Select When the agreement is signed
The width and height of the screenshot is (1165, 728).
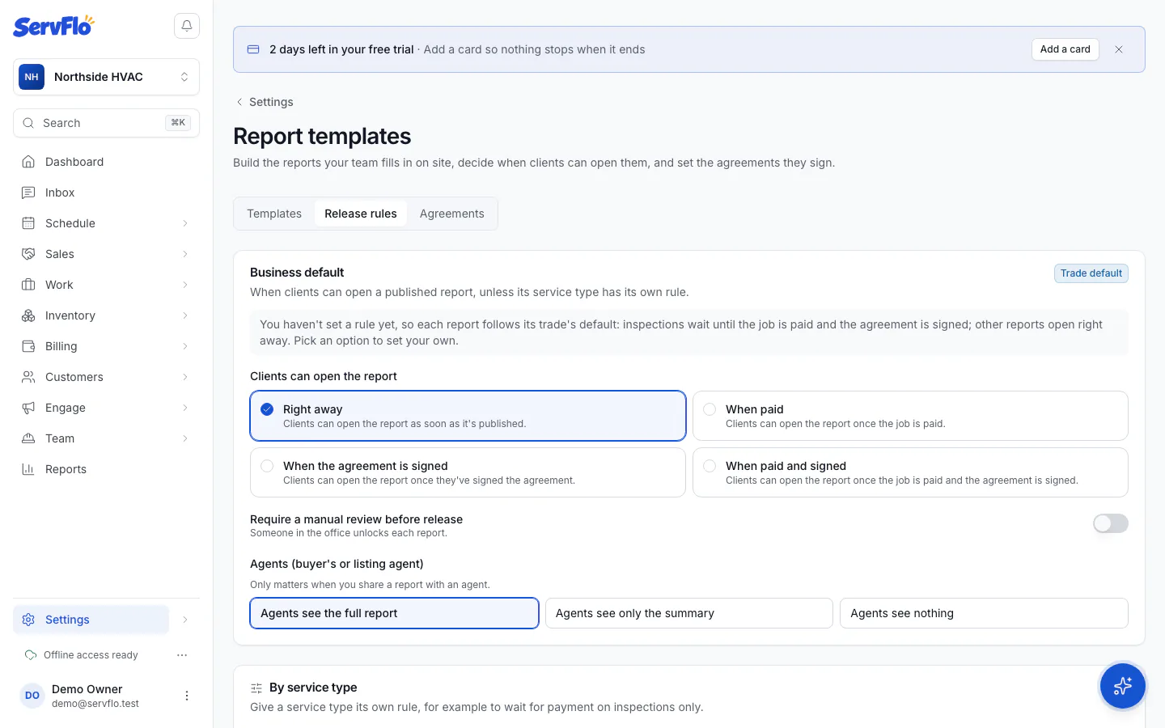tap(468, 472)
